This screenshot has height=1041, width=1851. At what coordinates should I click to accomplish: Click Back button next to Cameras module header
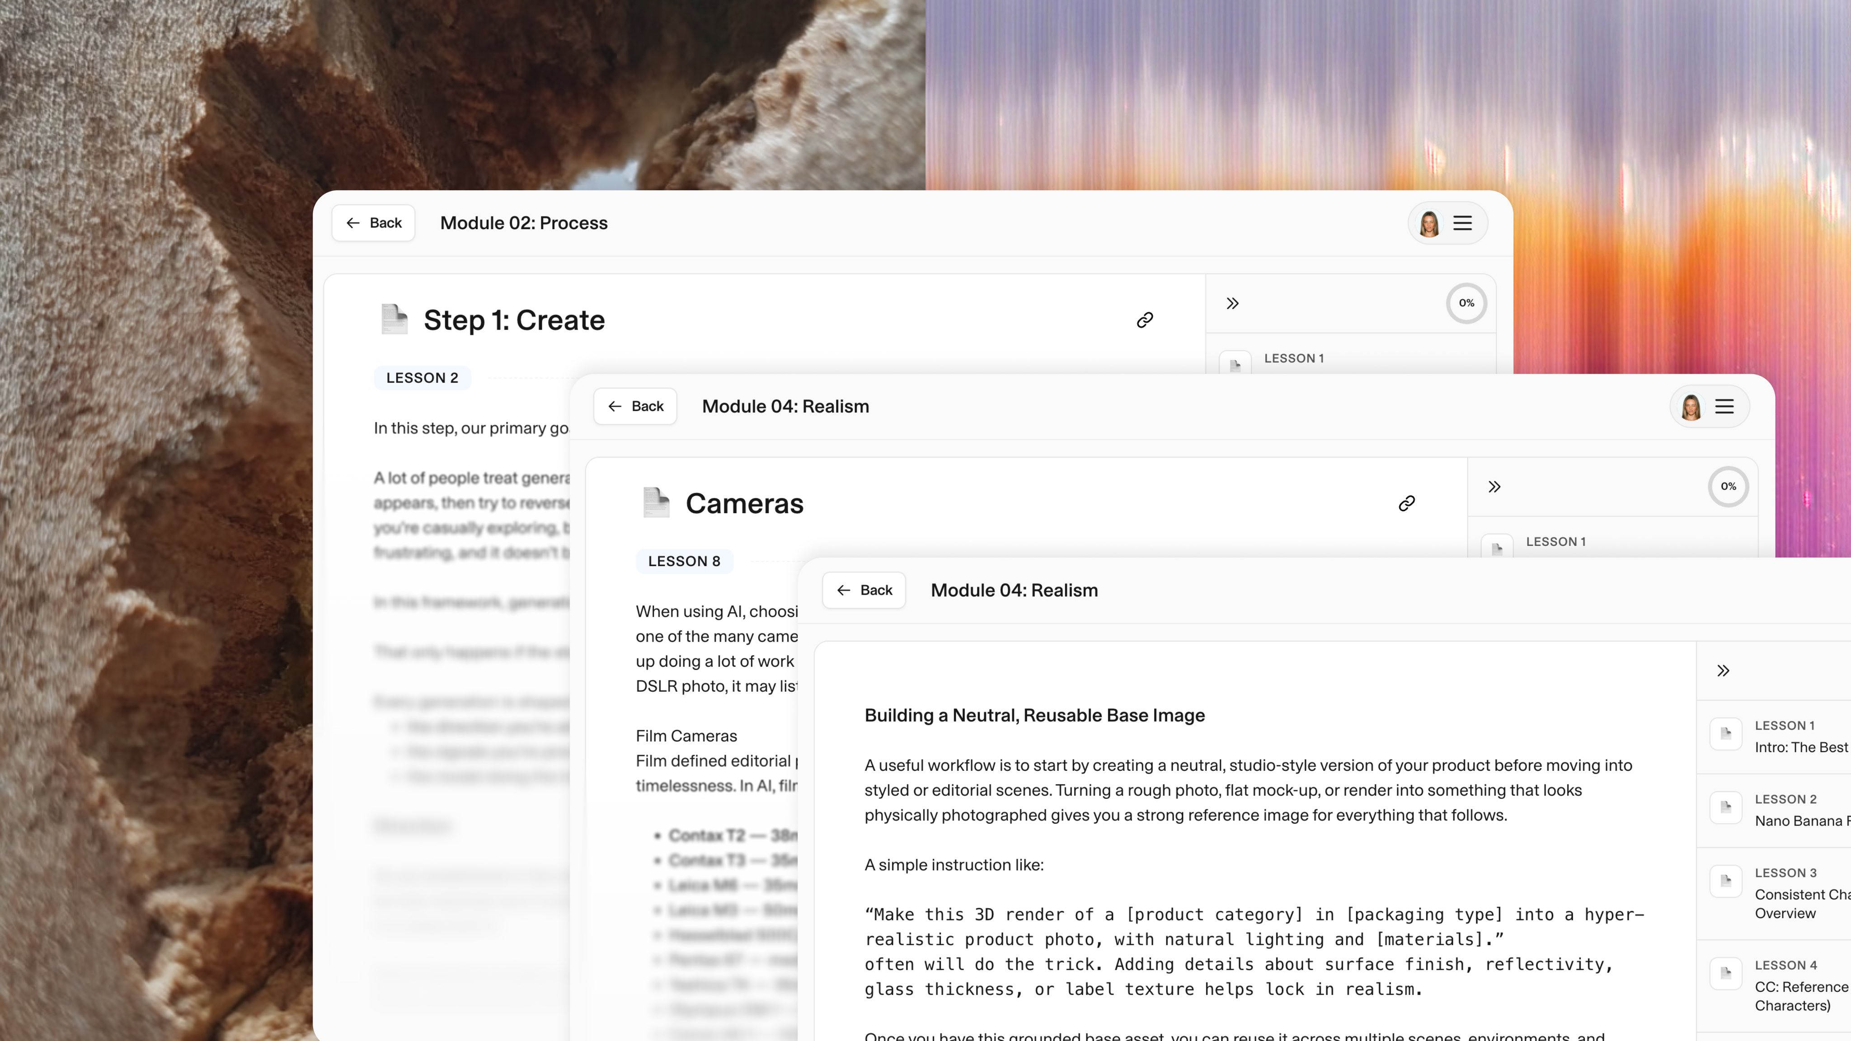[634, 407]
